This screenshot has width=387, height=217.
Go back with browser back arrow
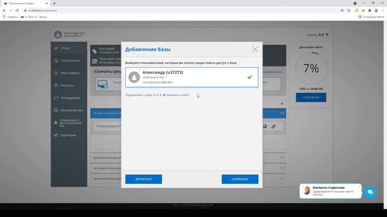pyautogui.click(x=4, y=11)
